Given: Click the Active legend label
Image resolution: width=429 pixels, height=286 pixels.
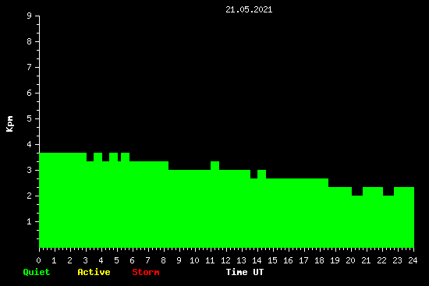Looking at the screenshot, I should tap(94, 272).
